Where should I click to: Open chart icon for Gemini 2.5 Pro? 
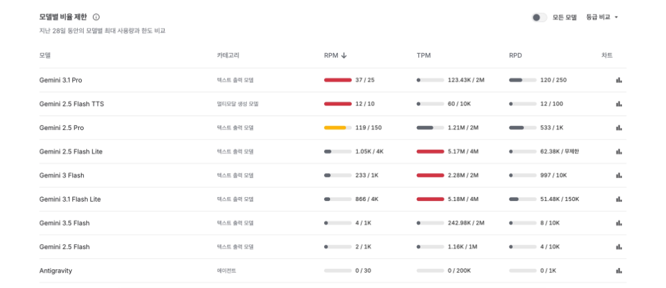click(619, 127)
